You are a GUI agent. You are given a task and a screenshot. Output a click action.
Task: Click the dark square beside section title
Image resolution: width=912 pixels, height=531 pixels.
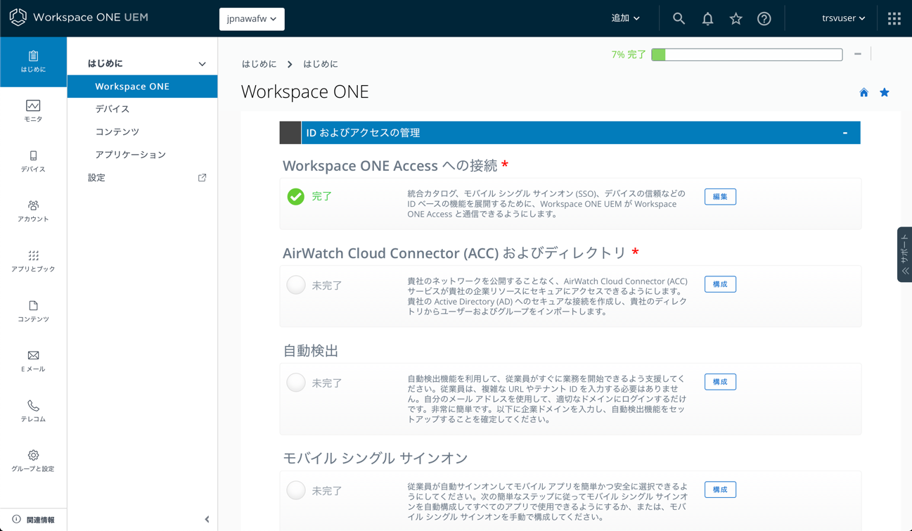[x=290, y=133]
